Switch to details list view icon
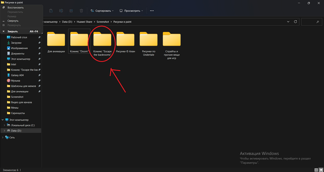 (x=316, y=170)
